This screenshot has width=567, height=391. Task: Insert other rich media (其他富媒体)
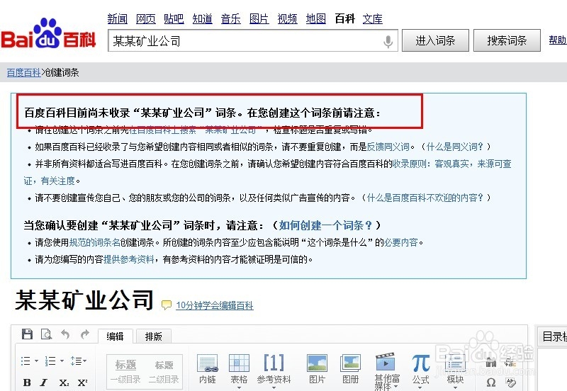coord(387,371)
